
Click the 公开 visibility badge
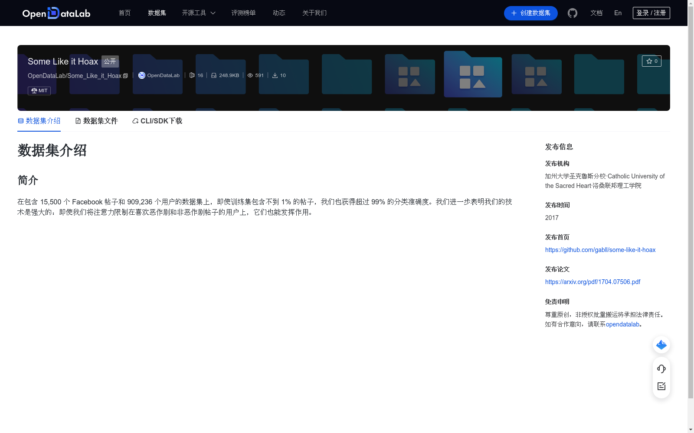(110, 61)
